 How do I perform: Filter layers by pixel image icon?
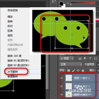[x=80, y=58]
